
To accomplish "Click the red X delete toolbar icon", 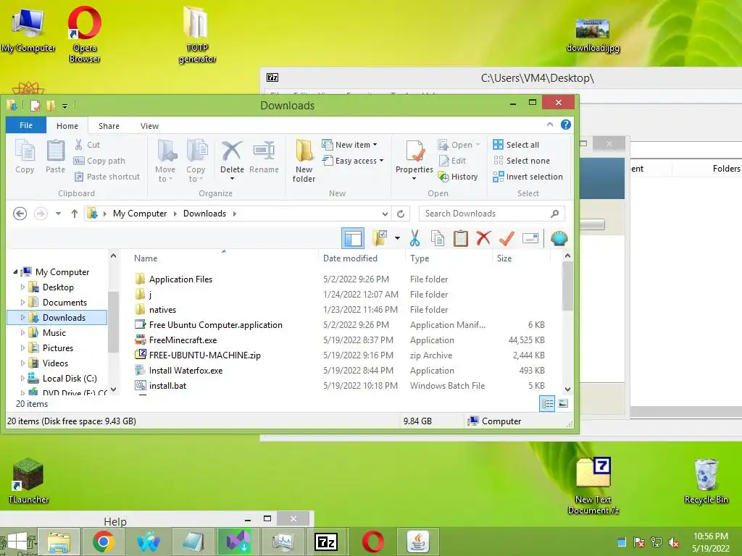I will pyautogui.click(x=483, y=238).
